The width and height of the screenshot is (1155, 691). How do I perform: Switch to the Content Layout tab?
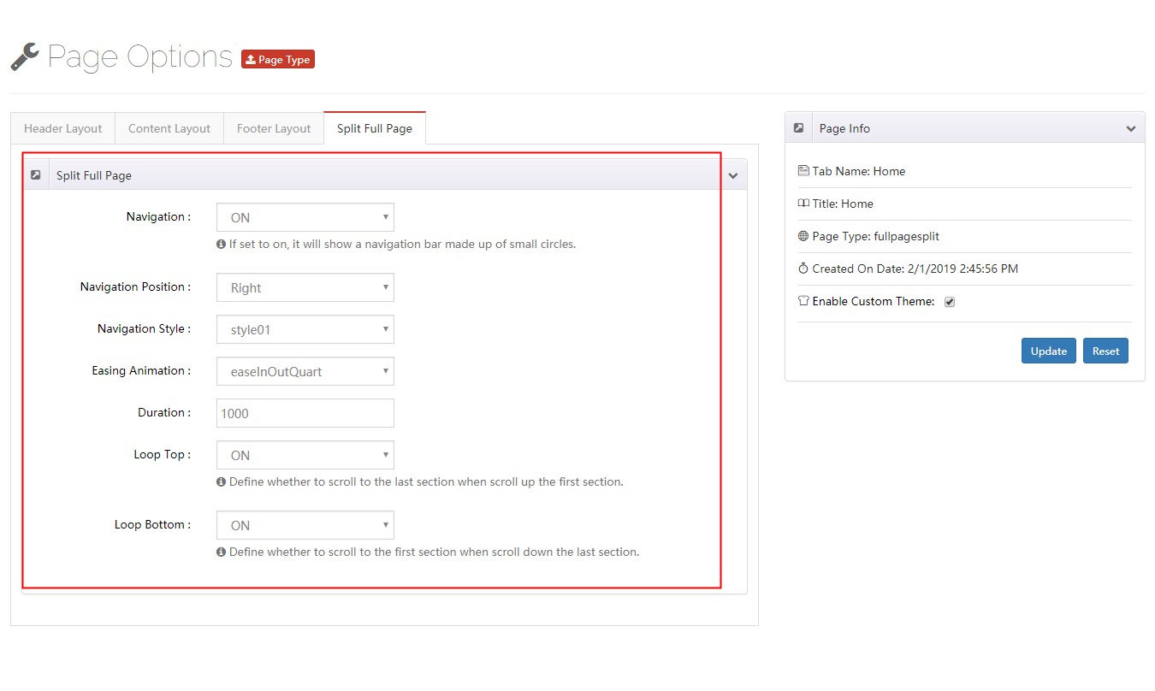pos(169,128)
